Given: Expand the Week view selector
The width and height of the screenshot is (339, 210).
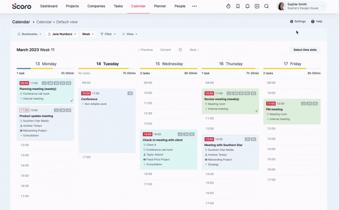Looking at the screenshot, I should 88,34.
